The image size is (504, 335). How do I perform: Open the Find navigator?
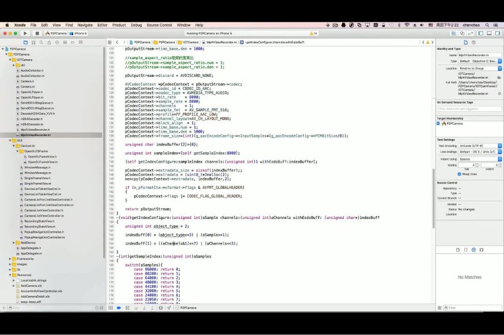pos(41,43)
